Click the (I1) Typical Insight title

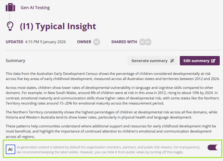point(58,26)
